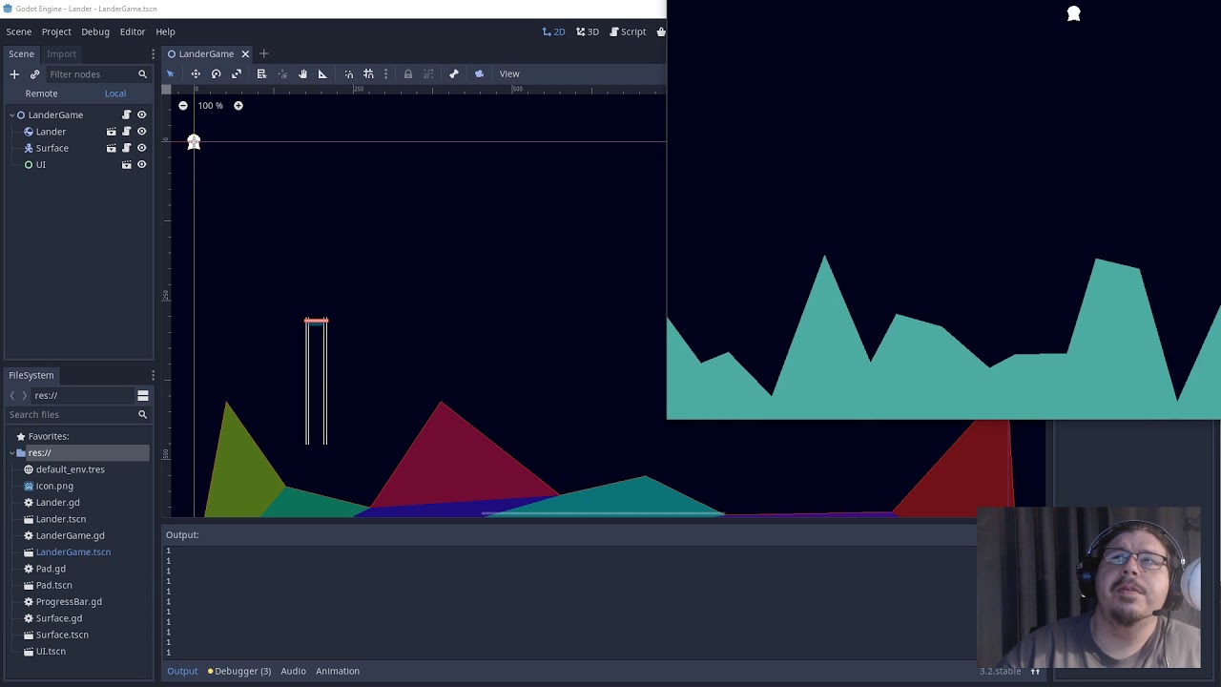
Task: Enable the Ruler Mode tool
Action: click(322, 74)
